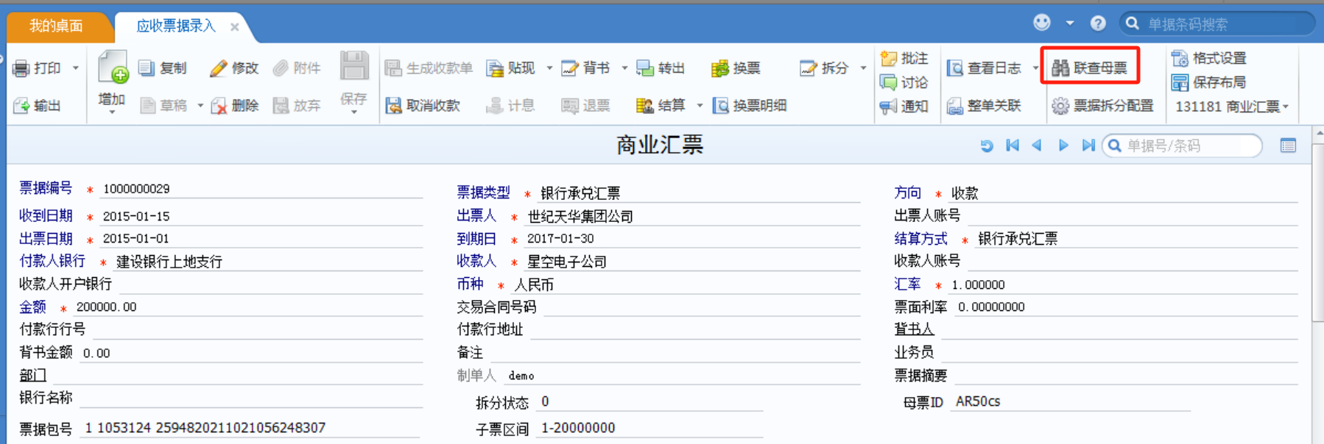Viewport: 1324px width, 444px height.
Task: Click the Print (打印) icon
Action: (x=21, y=68)
